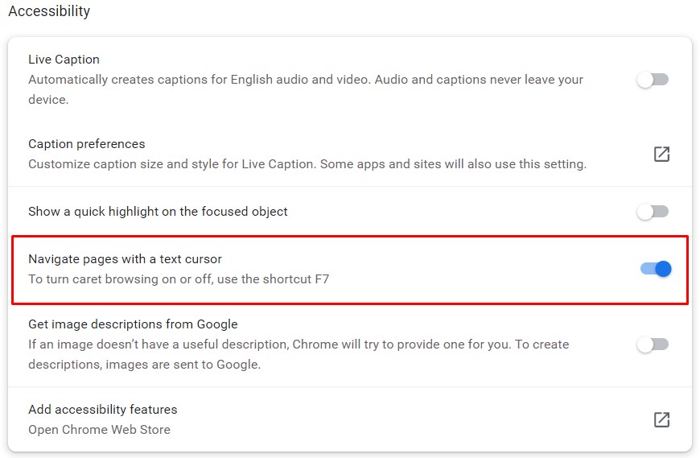The image size is (700, 458).
Task: Select 'Navigate pages with a text cursor' label
Action: tap(125, 259)
